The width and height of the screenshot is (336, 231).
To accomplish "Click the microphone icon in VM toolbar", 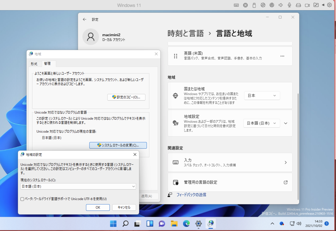I will click(289, 5).
